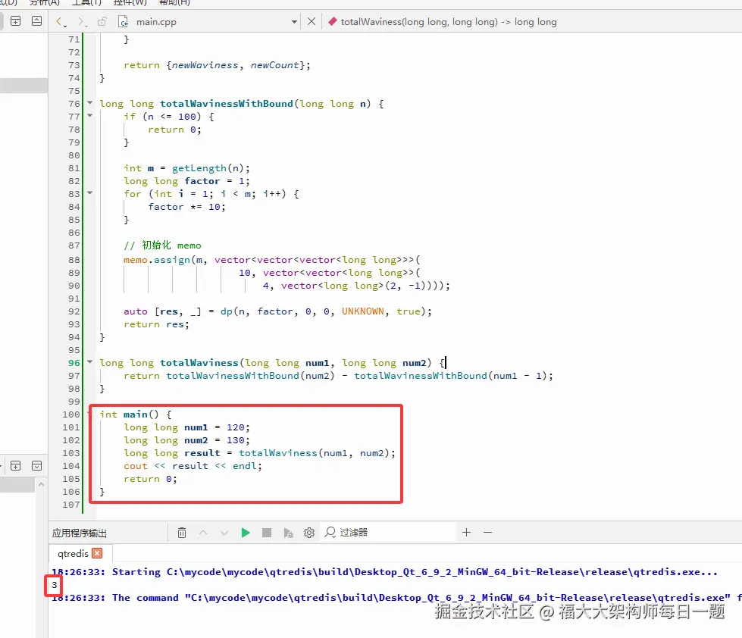
Task: Jump to previous item with up chevron
Action: pos(203,533)
